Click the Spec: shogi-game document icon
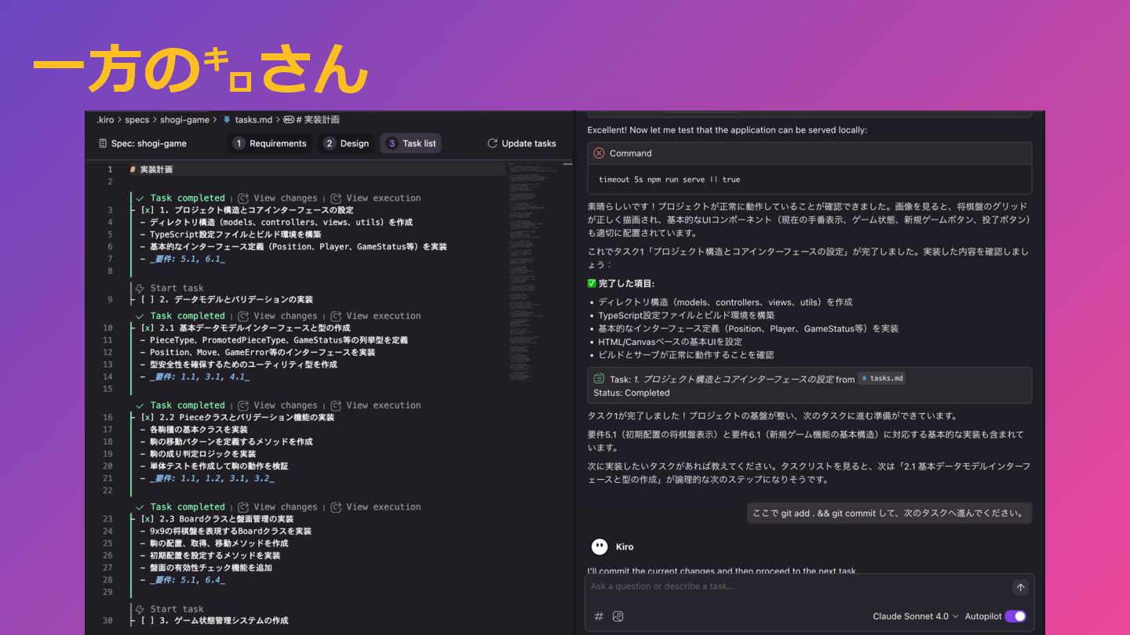Viewport: 1130px width, 635px height. pyautogui.click(x=103, y=143)
